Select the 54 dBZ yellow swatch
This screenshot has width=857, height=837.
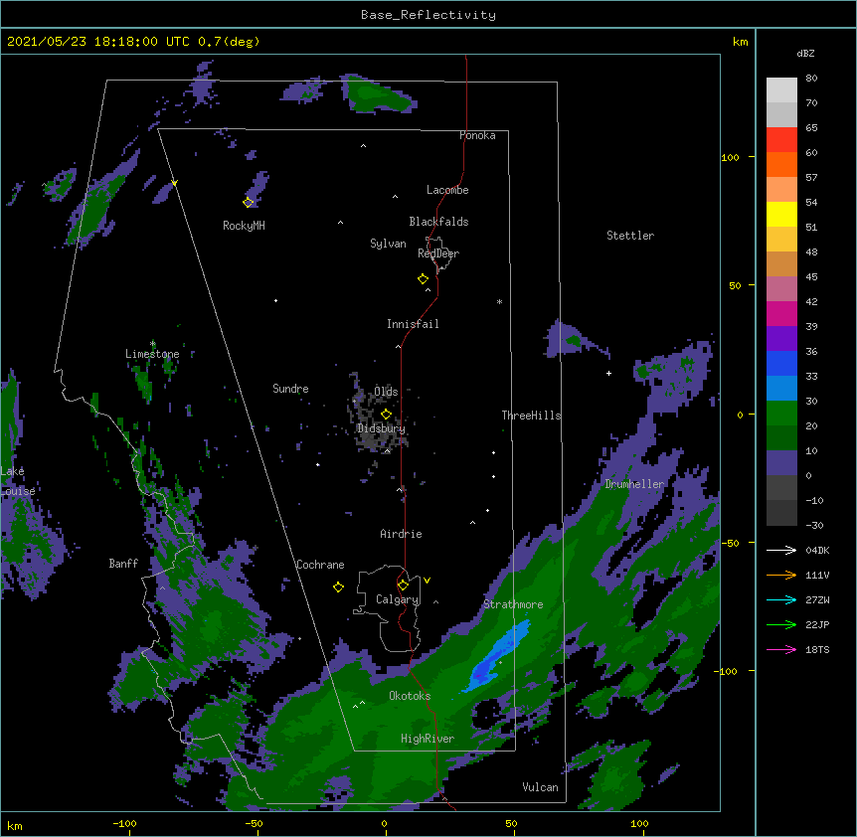781,214
